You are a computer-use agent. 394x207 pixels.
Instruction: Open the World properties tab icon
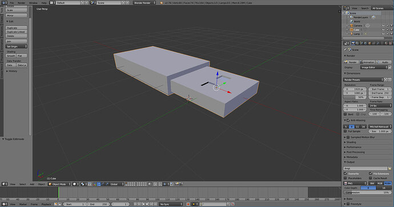pyautogui.click(x=365, y=43)
